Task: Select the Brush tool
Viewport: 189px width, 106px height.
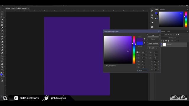Action: point(2,34)
